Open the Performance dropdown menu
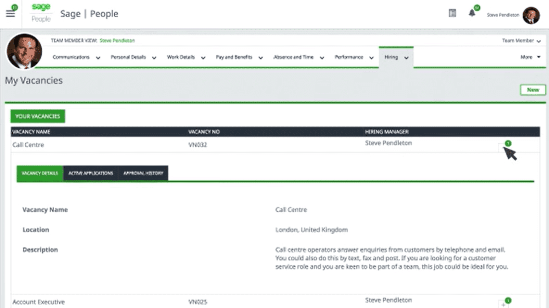 354,57
